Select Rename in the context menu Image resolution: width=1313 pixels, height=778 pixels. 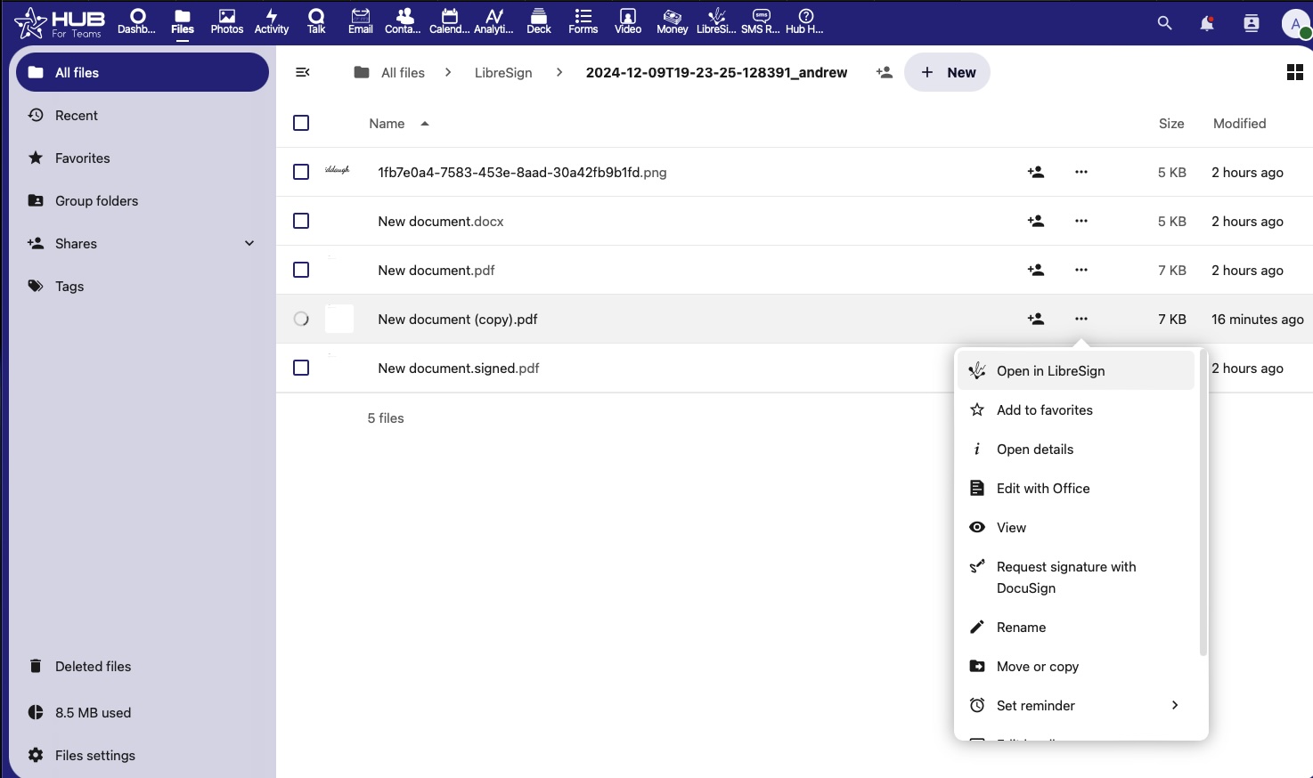pos(1021,627)
